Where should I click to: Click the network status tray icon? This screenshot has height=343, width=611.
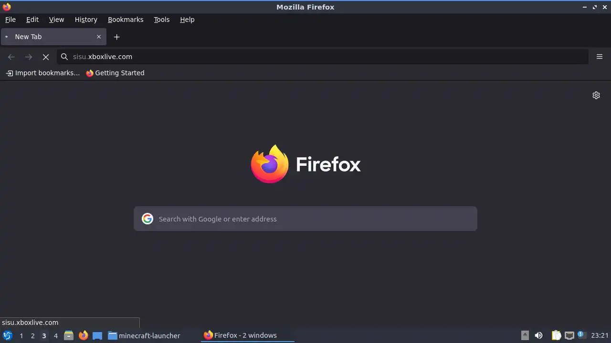(569, 335)
